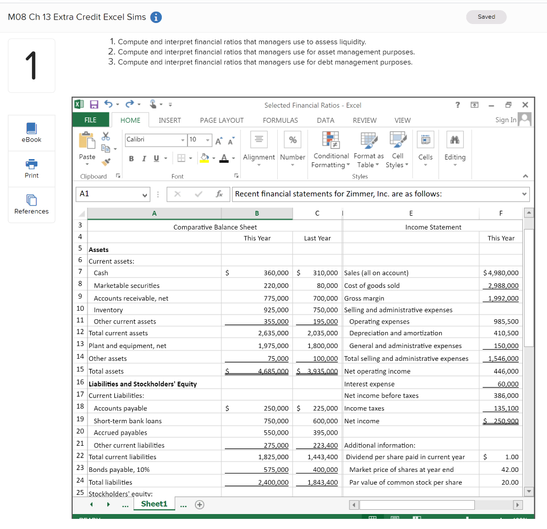The width and height of the screenshot is (547, 529).
Task: Open the Cells group icon
Action: [426, 139]
